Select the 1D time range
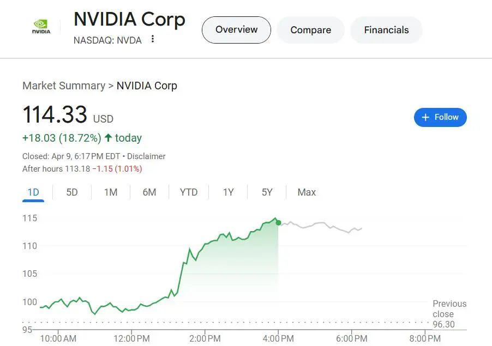This screenshot has width=492, height=346. coord(33,192)
